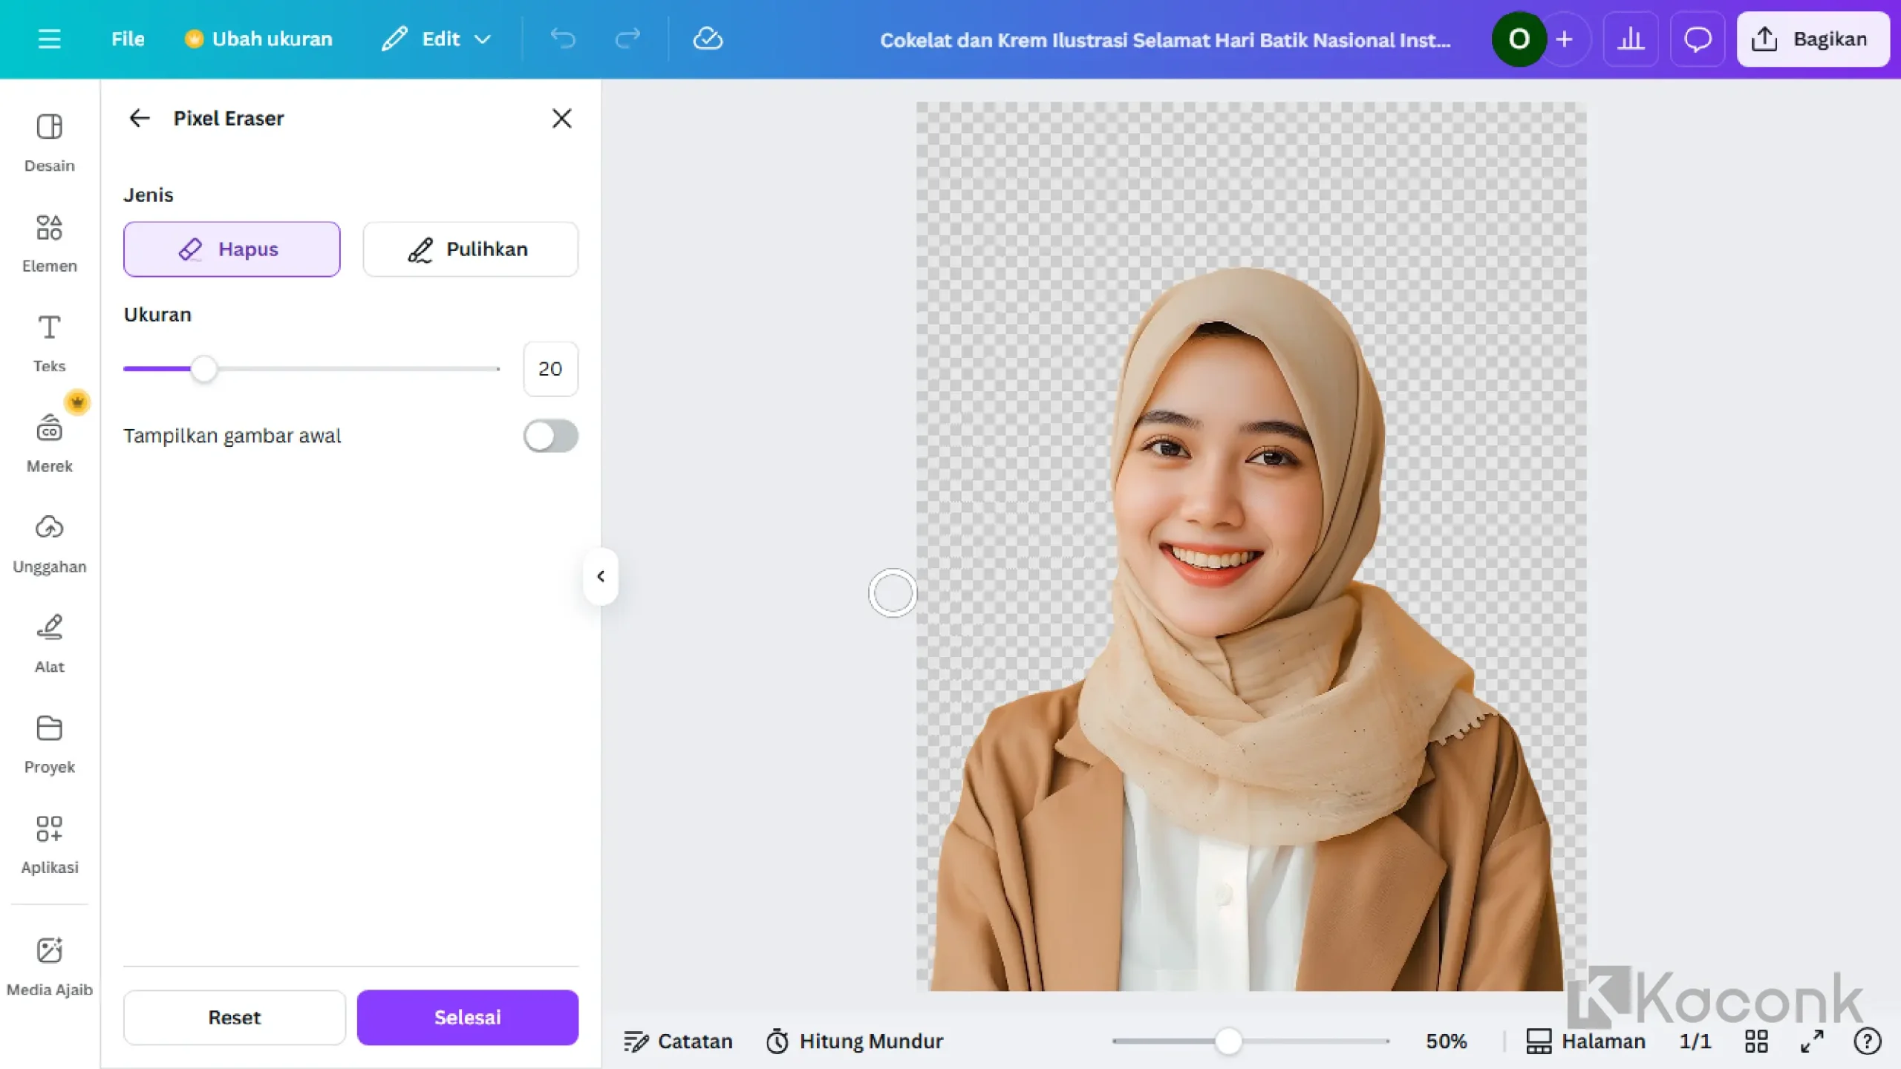Open the hamburger main menu

click(49, 39)
